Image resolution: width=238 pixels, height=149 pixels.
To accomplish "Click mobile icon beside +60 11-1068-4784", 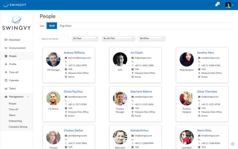I will click(x=199, y=65).
